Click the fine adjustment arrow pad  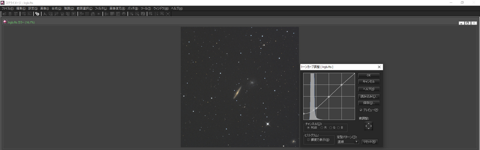pyautogui.click(x=368, y=126)
